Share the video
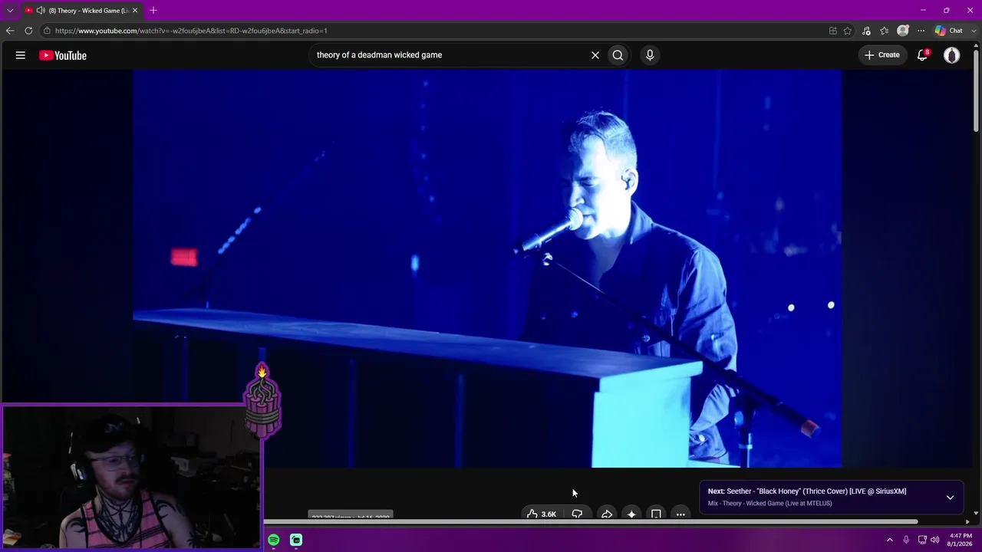This screenshot has width=982, height=552. 607,514
